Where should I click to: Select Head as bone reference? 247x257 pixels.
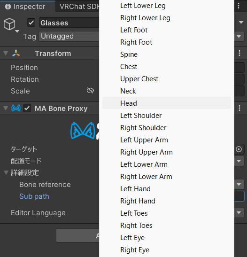point(167,103)
